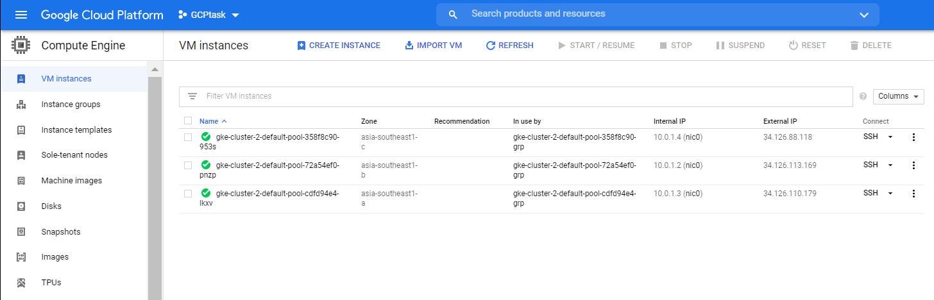Screen dimensions: 934x300
Task: Open more actions for the 953s instance
Action: point(913,137)
